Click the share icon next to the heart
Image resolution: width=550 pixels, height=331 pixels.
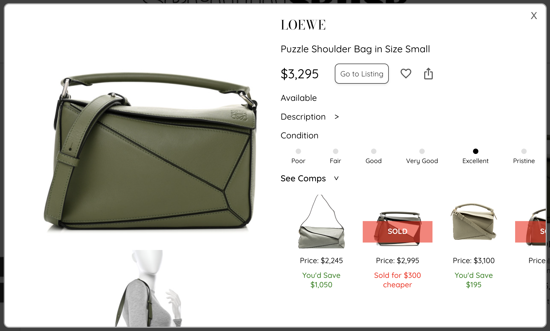pos(428,73)
